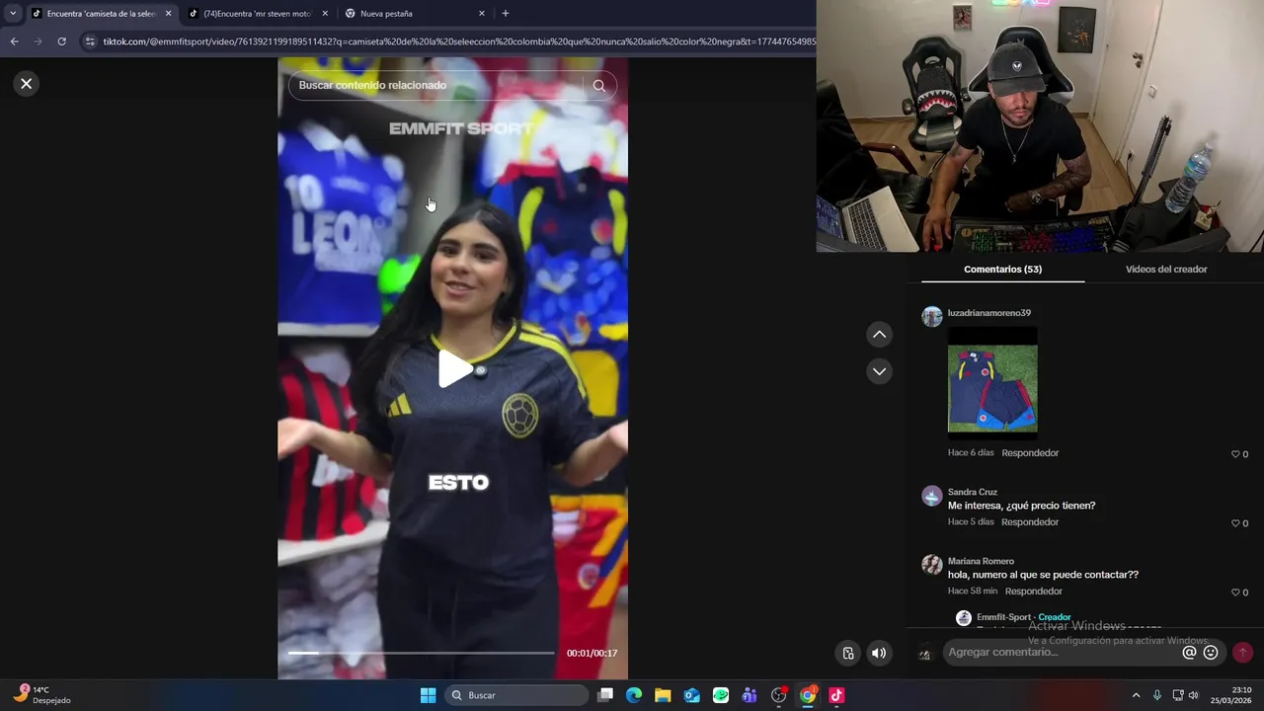Image resolution: width=1264 pixels, height=711 pixels.
Task: Reload the page with refresh icon
Action: (61, 41)
